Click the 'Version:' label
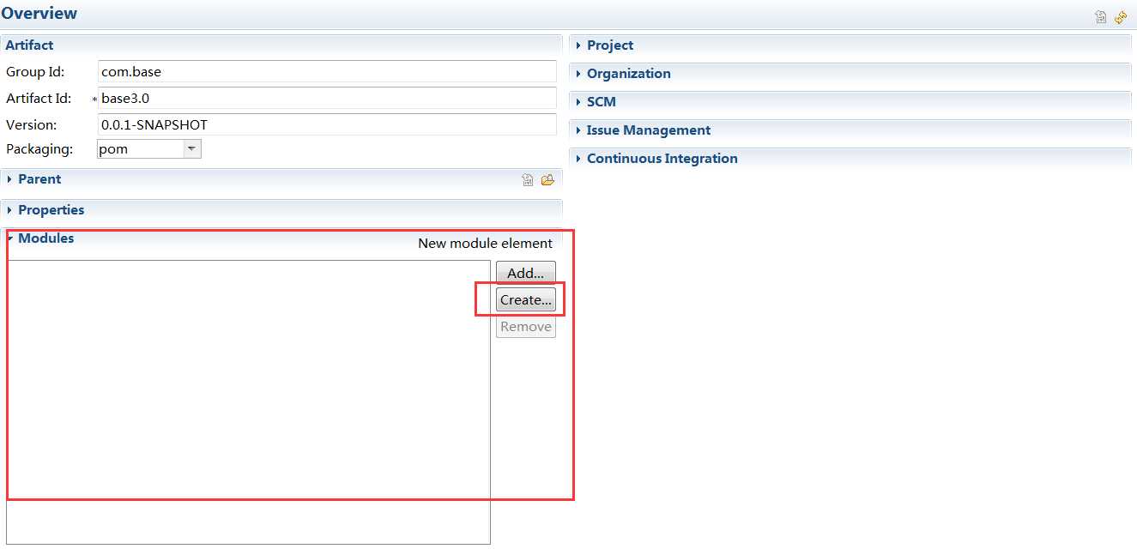This screenshot has height=549, width=1137. 32,125
